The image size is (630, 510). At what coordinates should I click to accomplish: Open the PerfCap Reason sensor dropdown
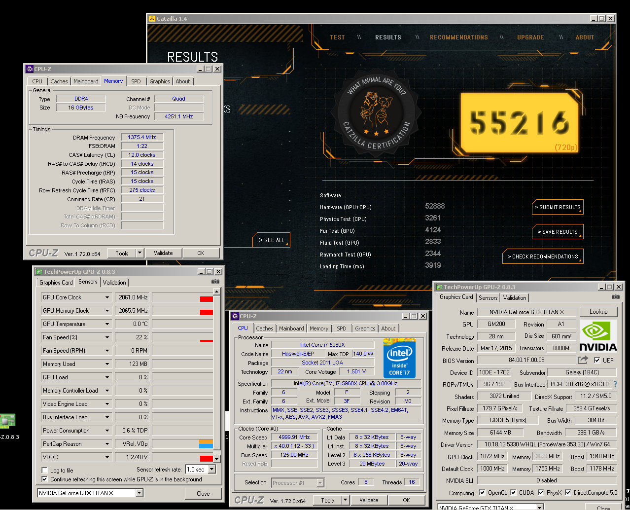107,444
